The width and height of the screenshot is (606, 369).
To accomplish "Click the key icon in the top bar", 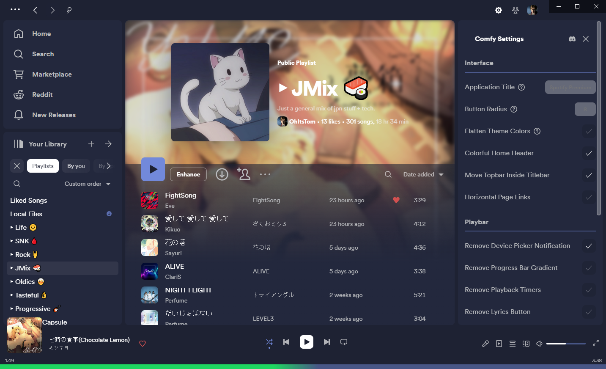I will pos(69,10).
